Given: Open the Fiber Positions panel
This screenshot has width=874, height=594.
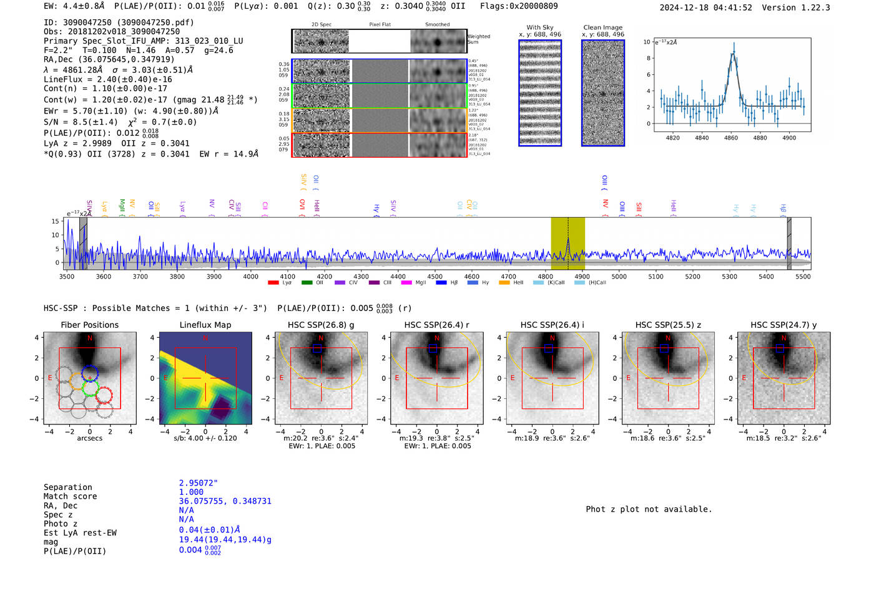Looking at the screenshot, I should pos(90,378).
